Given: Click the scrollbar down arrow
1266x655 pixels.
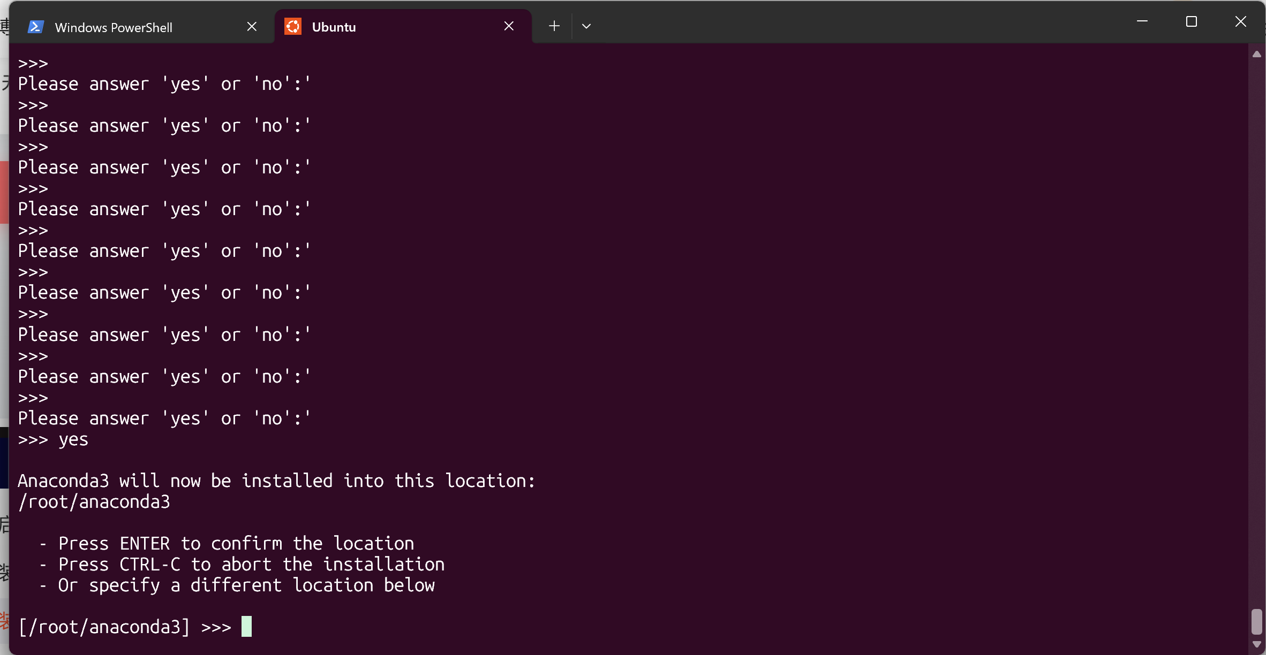Looking at the screenshot, I should [1257, 644].
